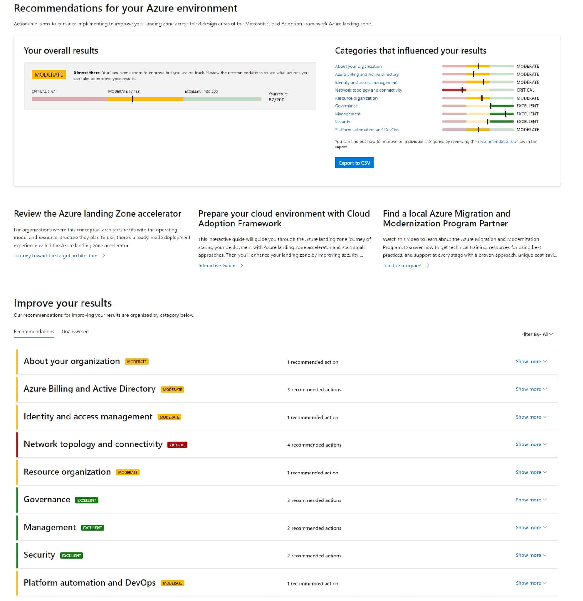The image size is (583, 601).
Task: Expand Show more for Management row
Action: click(531, 527)
